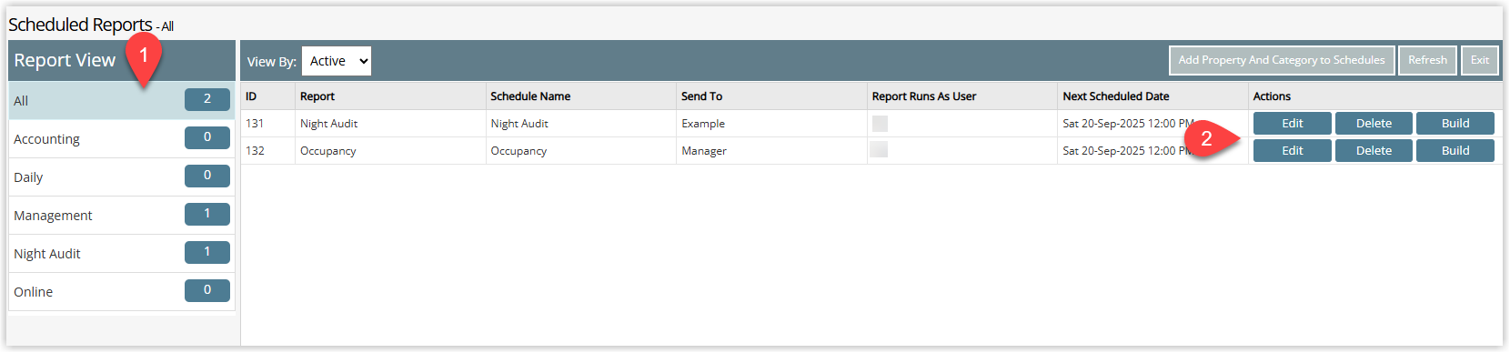Click the Send To column header
The image size is (1510, 353).
click(x=772, y=96)
